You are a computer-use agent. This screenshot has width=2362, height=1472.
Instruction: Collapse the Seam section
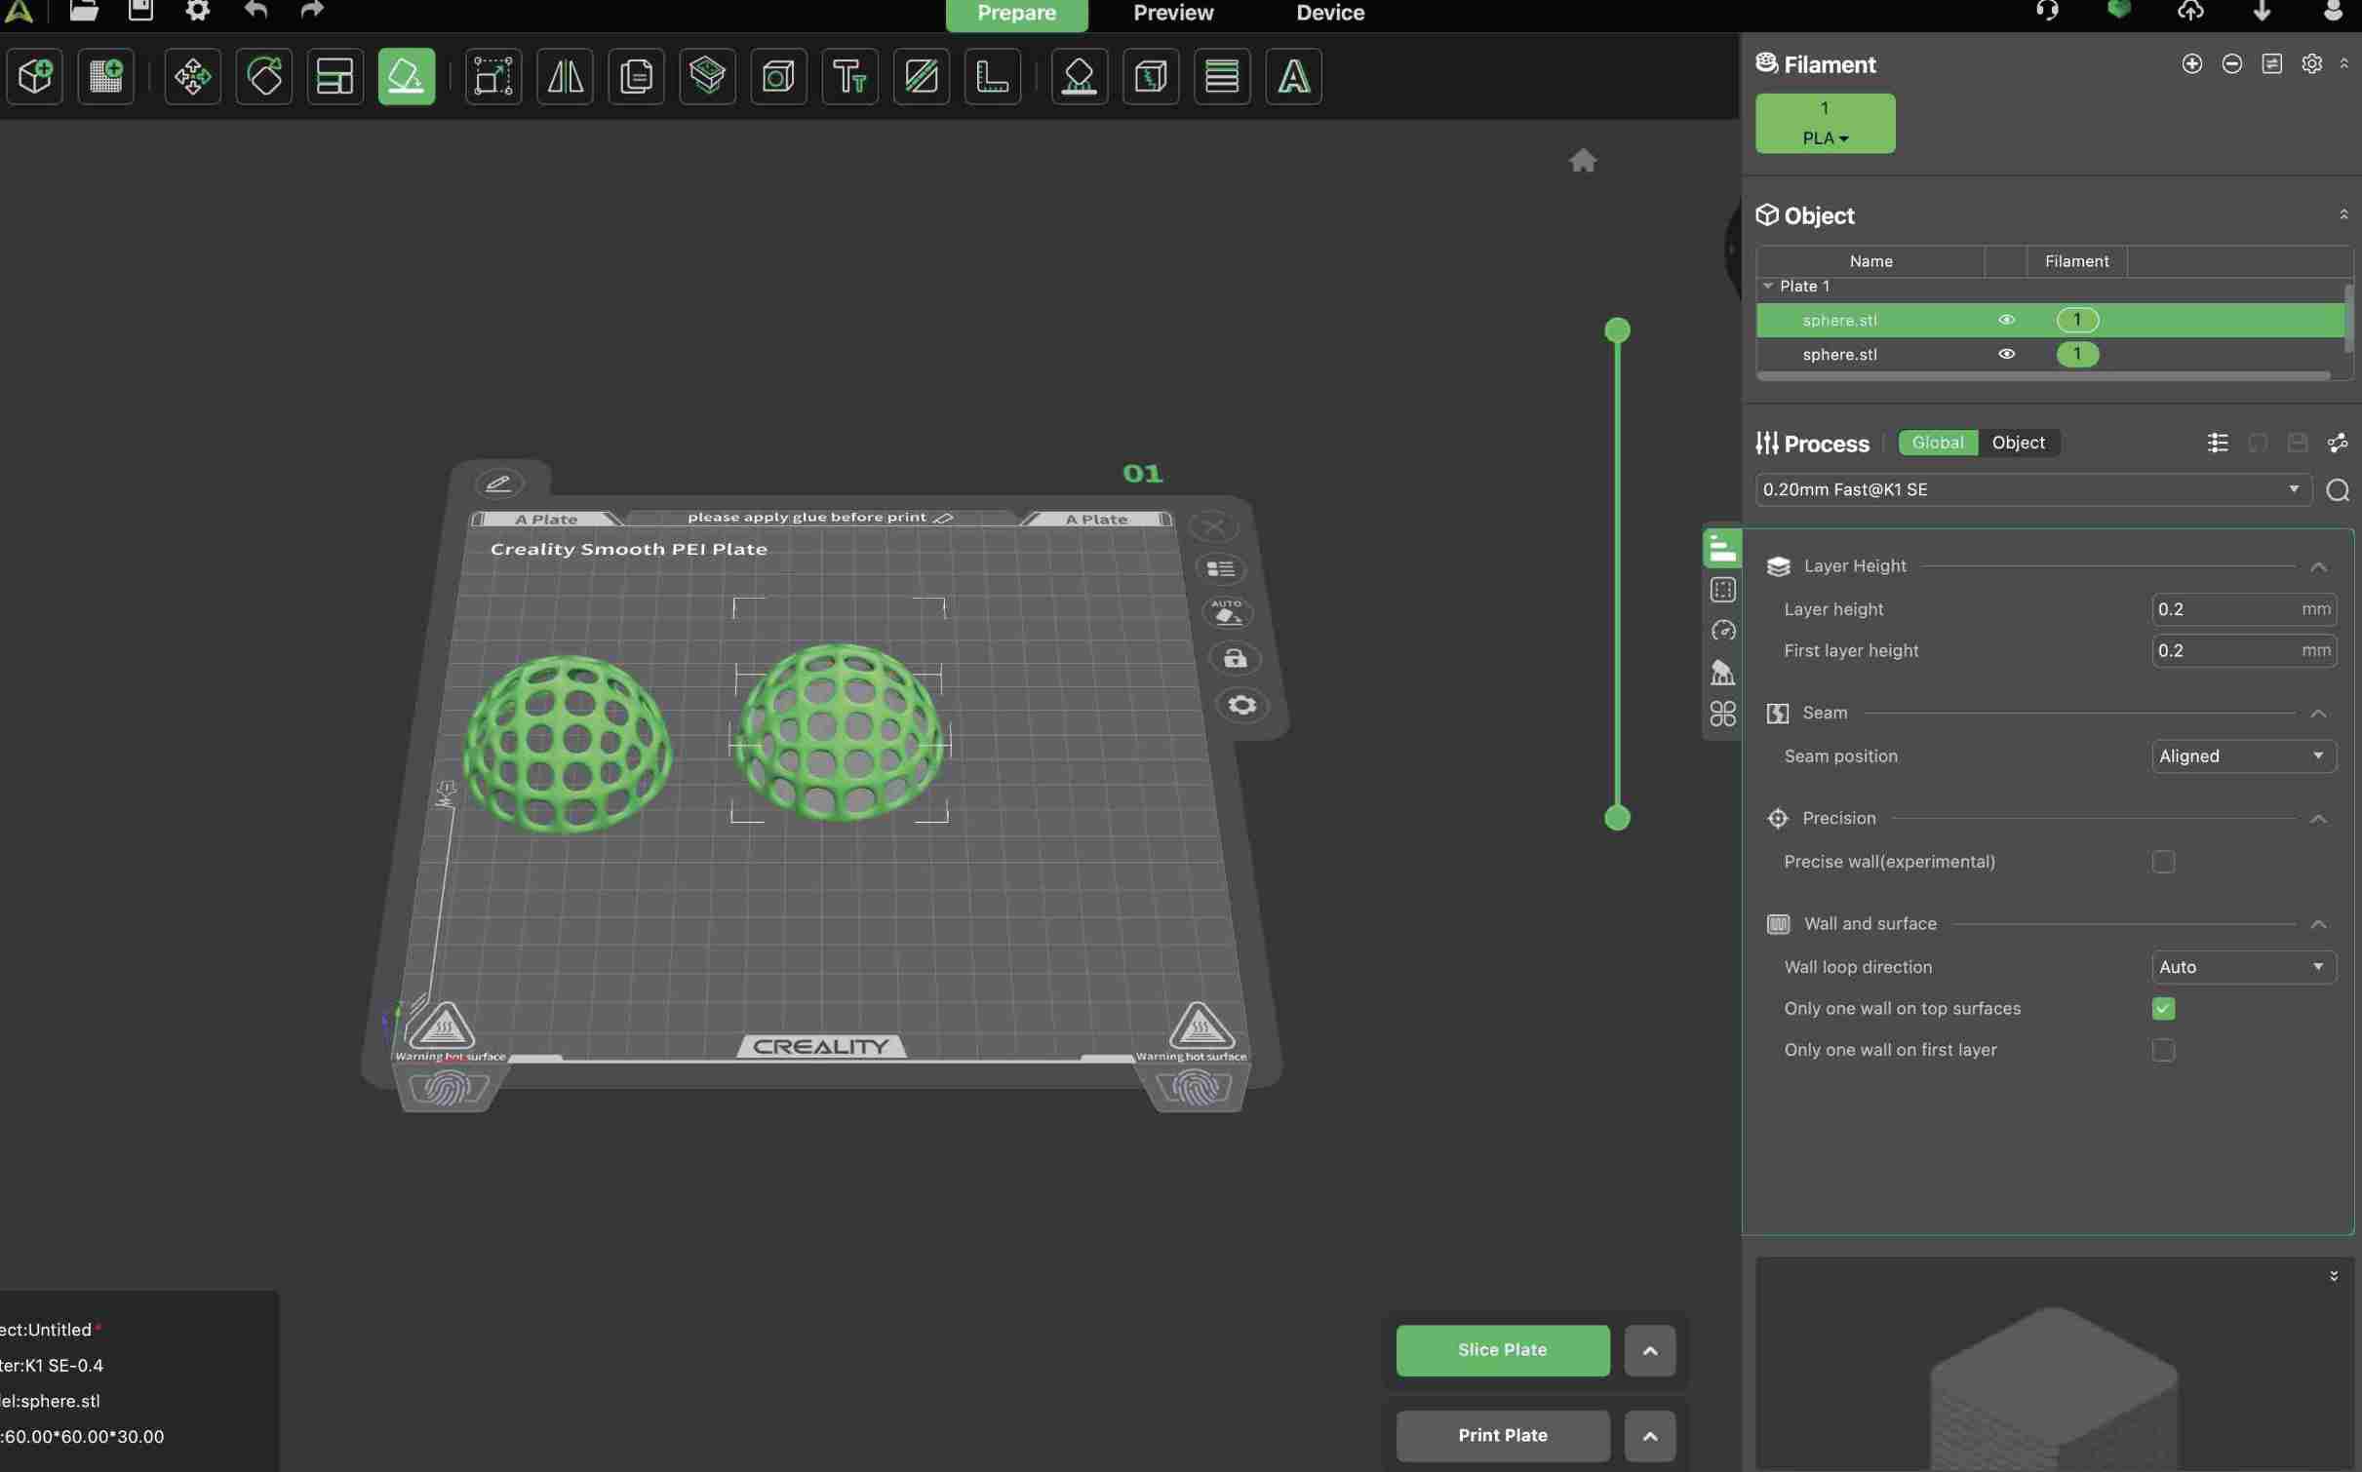tap(2319, 715)
